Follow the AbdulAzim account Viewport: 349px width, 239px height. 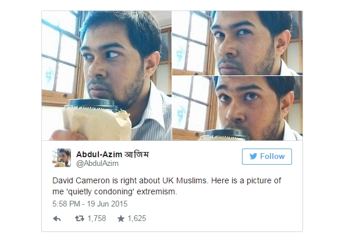[x=267, y=157]
